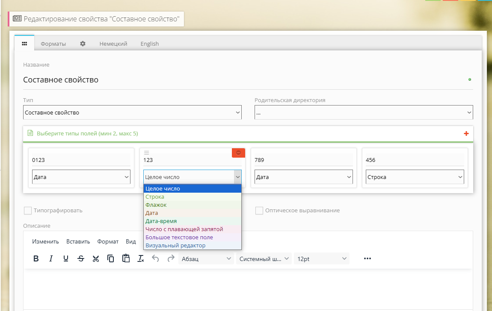The image size is (492, 311).
Task: Open the 12pt font size dropdown
Action: click(x=321, y=259)
